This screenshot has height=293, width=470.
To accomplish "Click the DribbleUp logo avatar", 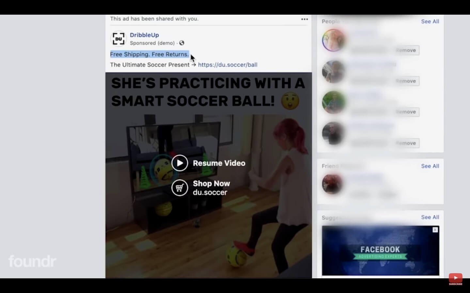I will coord(119,39).
